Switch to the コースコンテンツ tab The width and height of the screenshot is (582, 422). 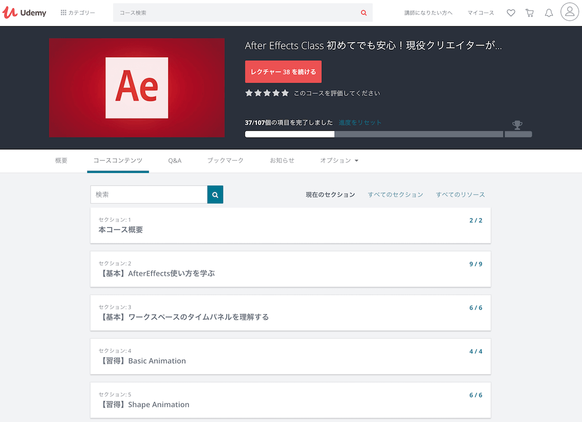[x=118, y=160]
